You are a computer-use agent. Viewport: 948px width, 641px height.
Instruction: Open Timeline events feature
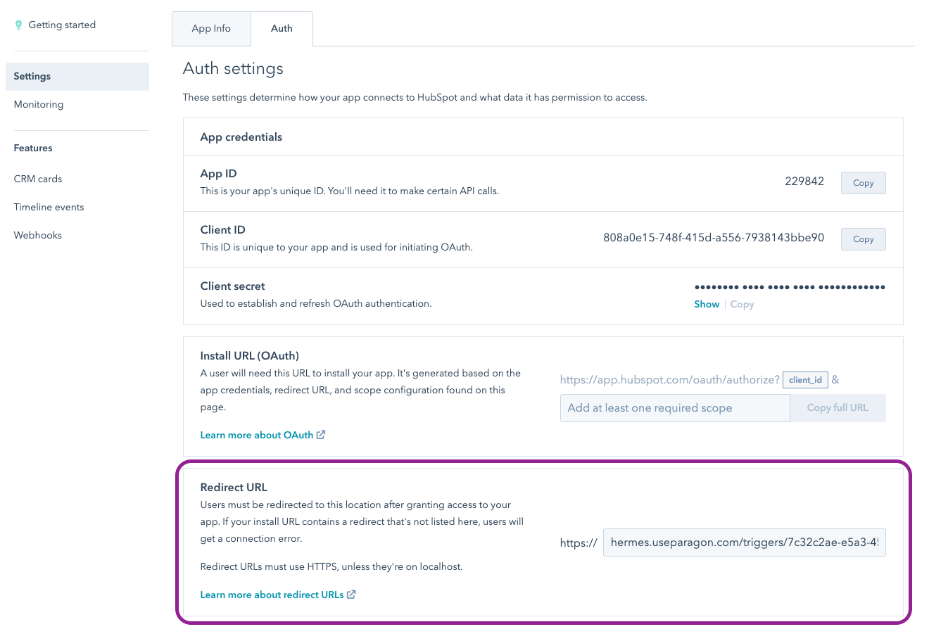(x=49, y=207)
